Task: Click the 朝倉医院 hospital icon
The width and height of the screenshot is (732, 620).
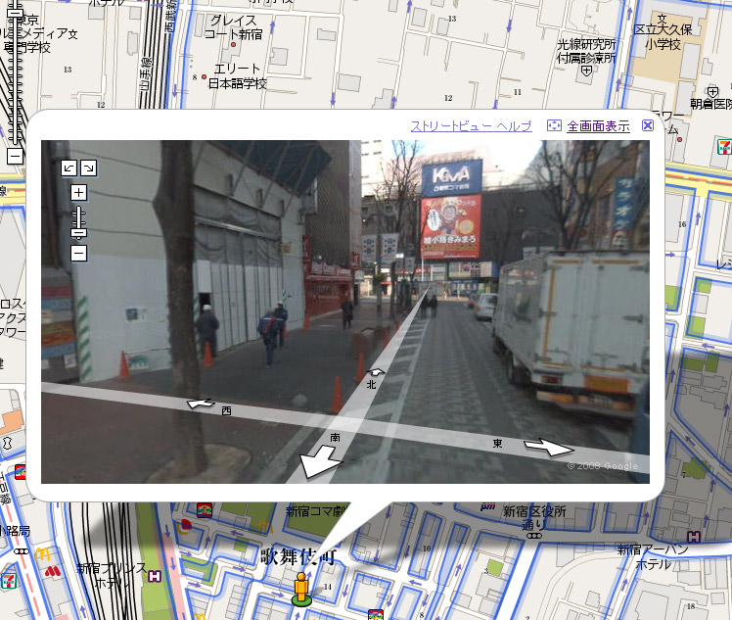Action: 712,91
